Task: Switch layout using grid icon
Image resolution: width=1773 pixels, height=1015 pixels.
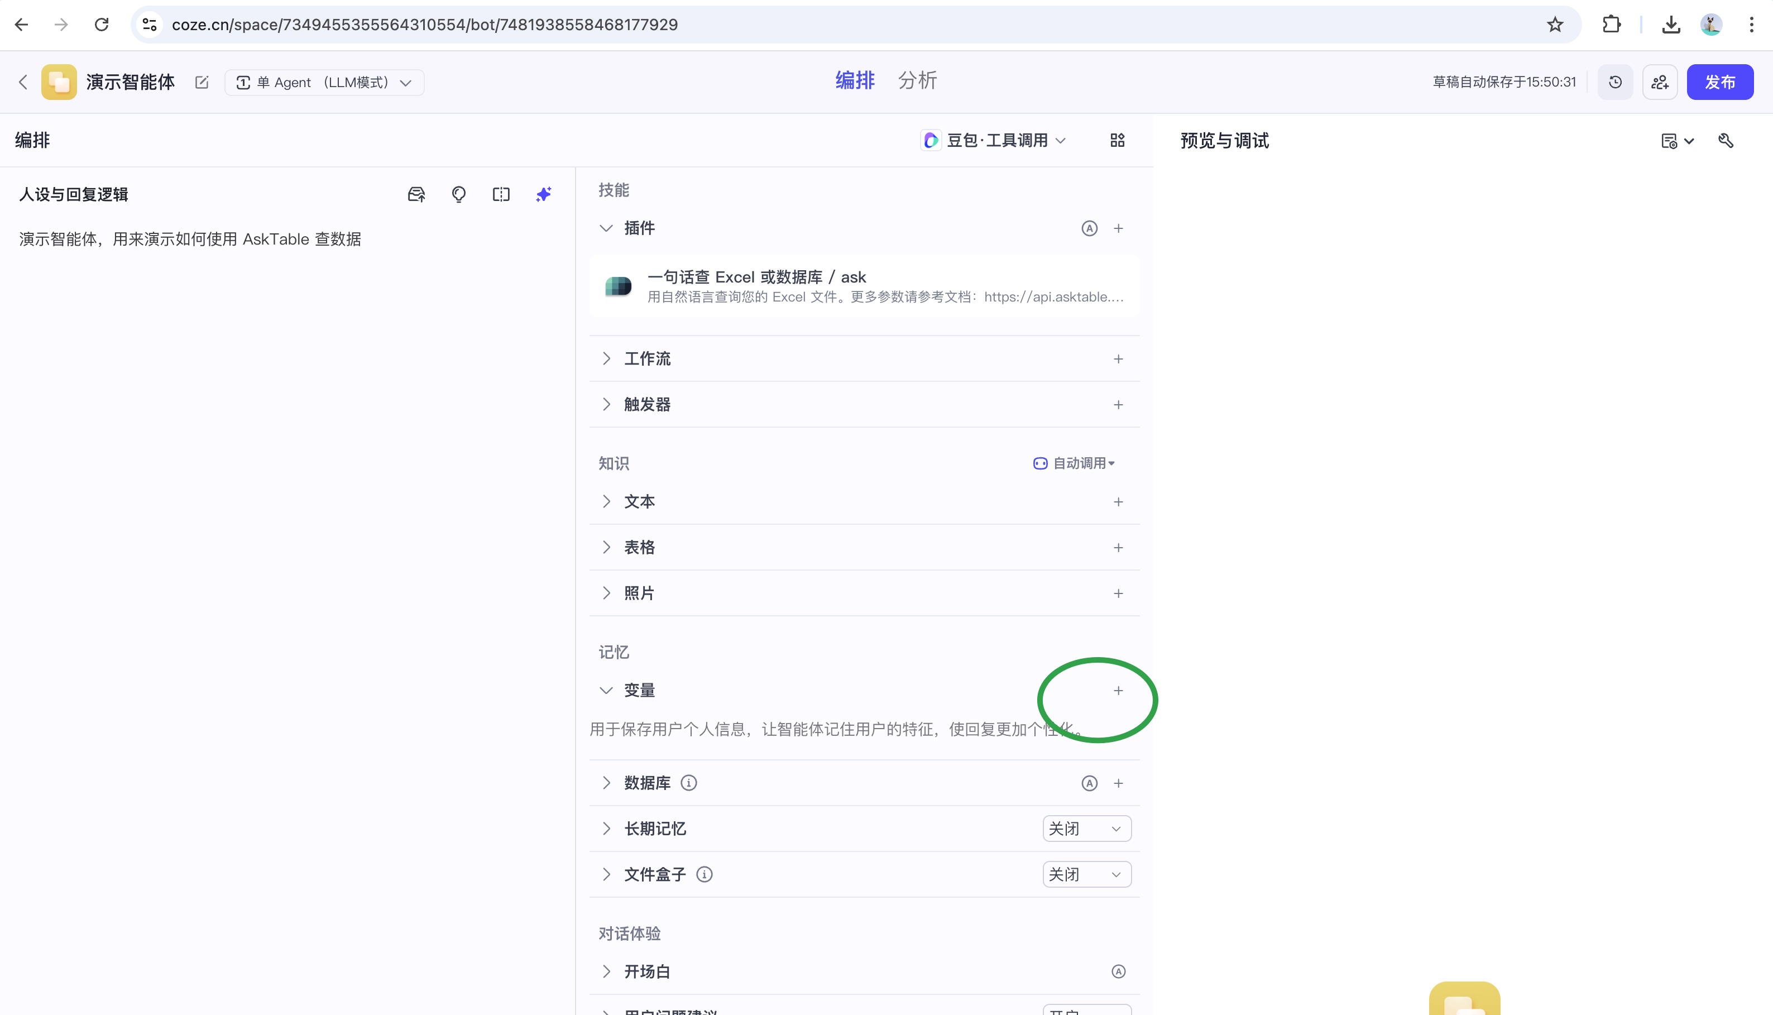Action: point(1117,140)
